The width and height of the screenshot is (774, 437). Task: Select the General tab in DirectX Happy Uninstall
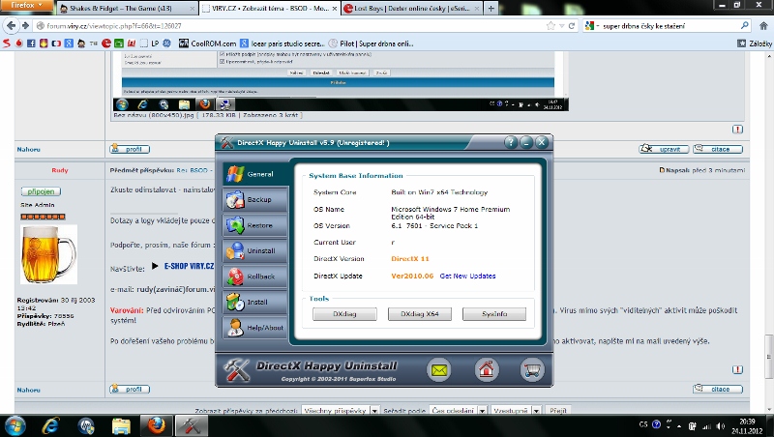click(254, 174)
